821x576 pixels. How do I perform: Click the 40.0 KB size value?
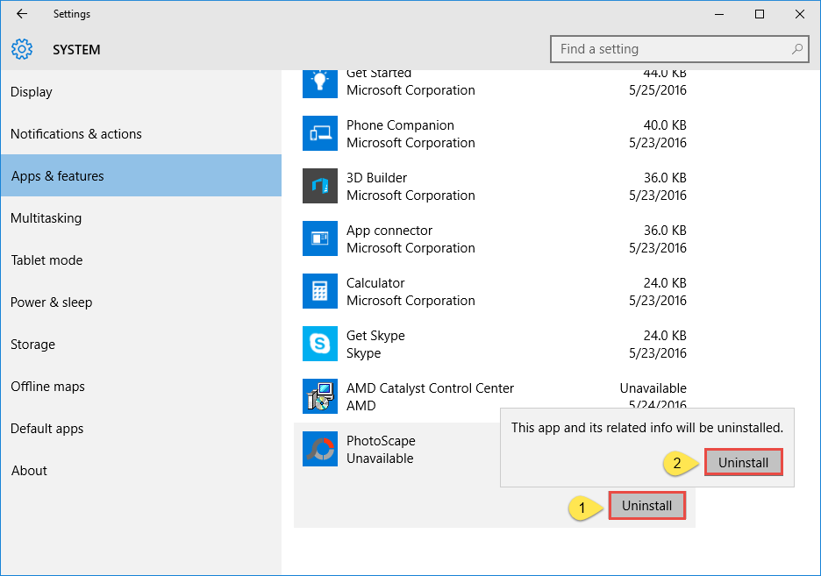[665, 125]
